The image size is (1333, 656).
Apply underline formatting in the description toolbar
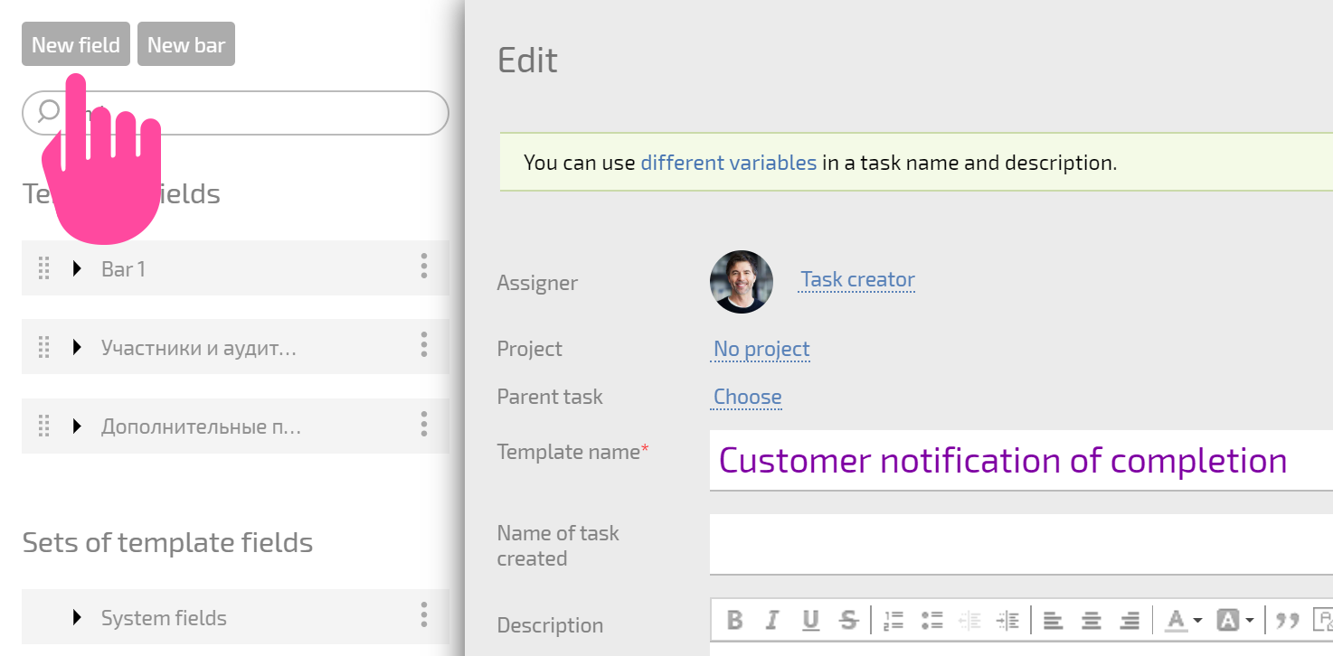pyautogui.click(x=810, y=620)
